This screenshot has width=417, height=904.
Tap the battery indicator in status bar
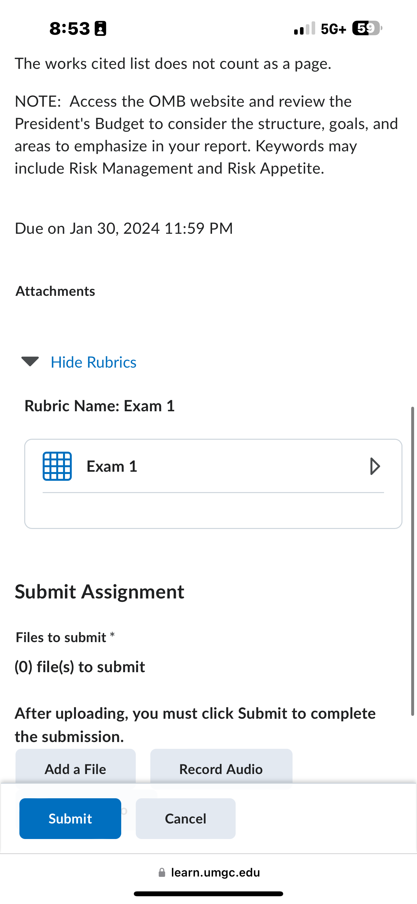367,28
